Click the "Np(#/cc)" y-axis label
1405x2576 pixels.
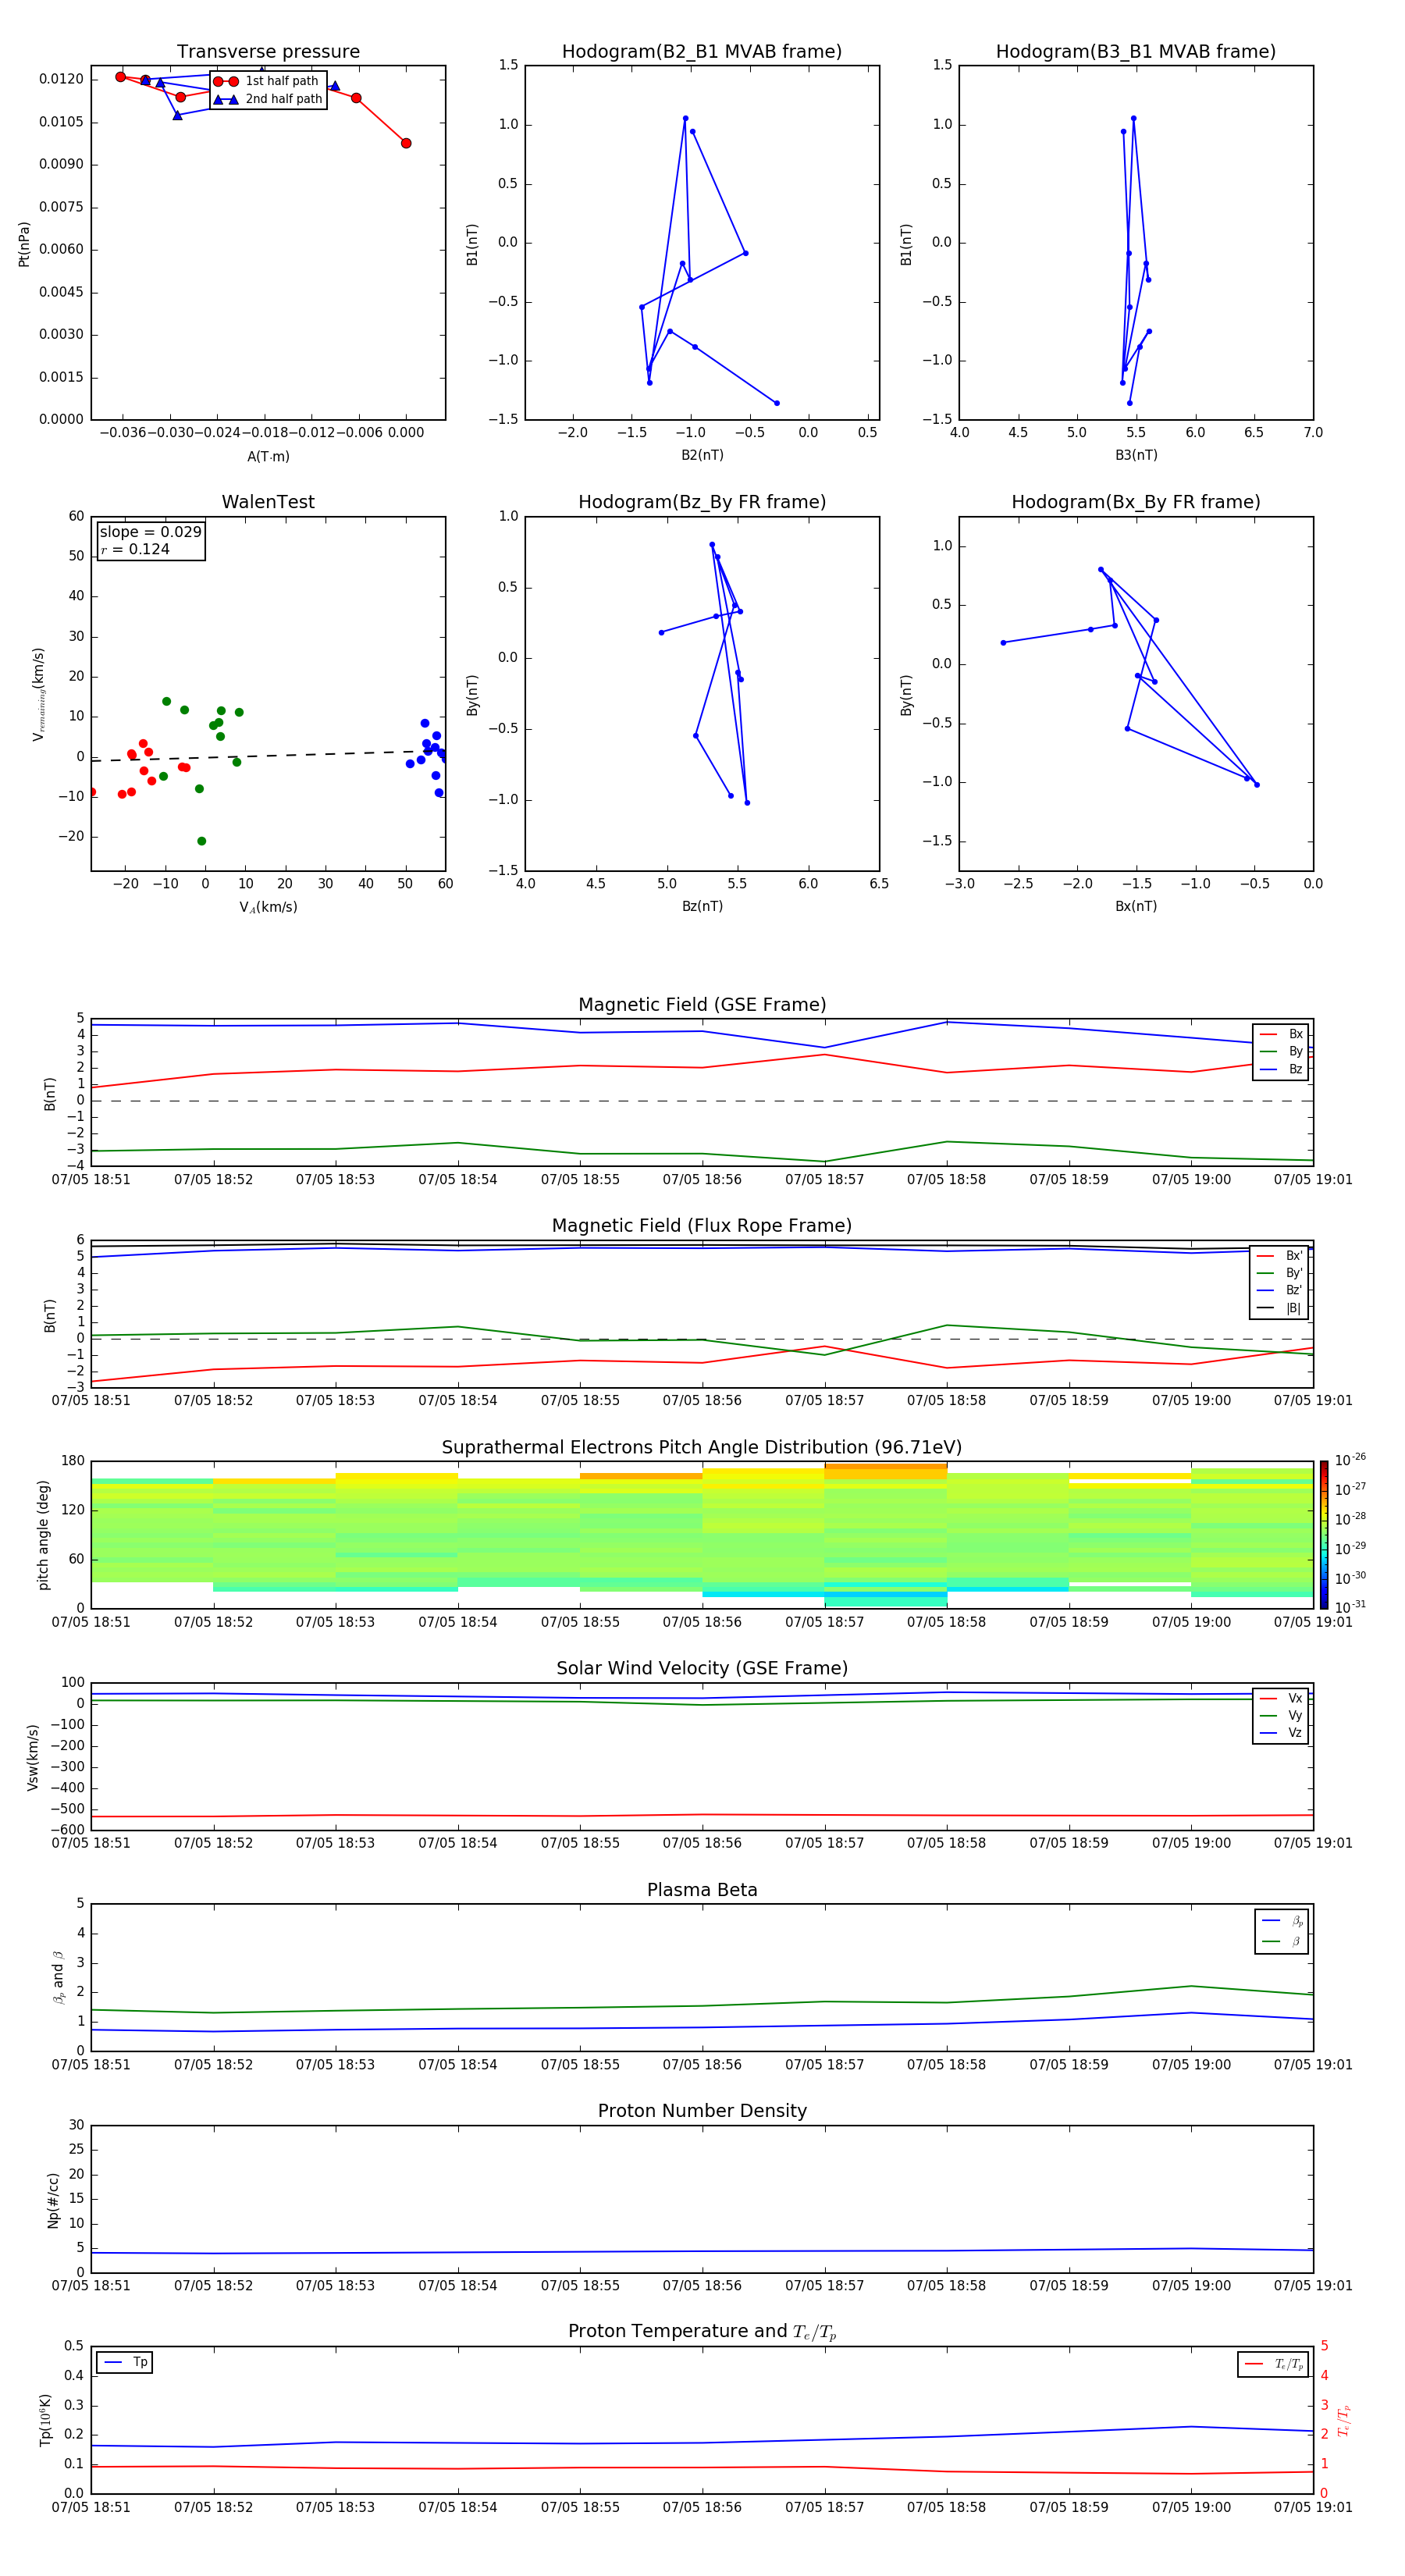coord(53,2200)
